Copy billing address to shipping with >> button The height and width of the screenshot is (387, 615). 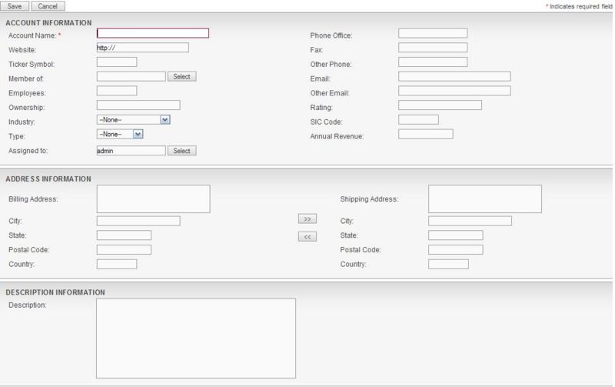[307, 219]
